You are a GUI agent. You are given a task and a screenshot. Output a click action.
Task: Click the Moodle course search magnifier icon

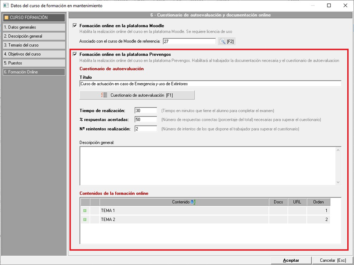click(222, 41)
